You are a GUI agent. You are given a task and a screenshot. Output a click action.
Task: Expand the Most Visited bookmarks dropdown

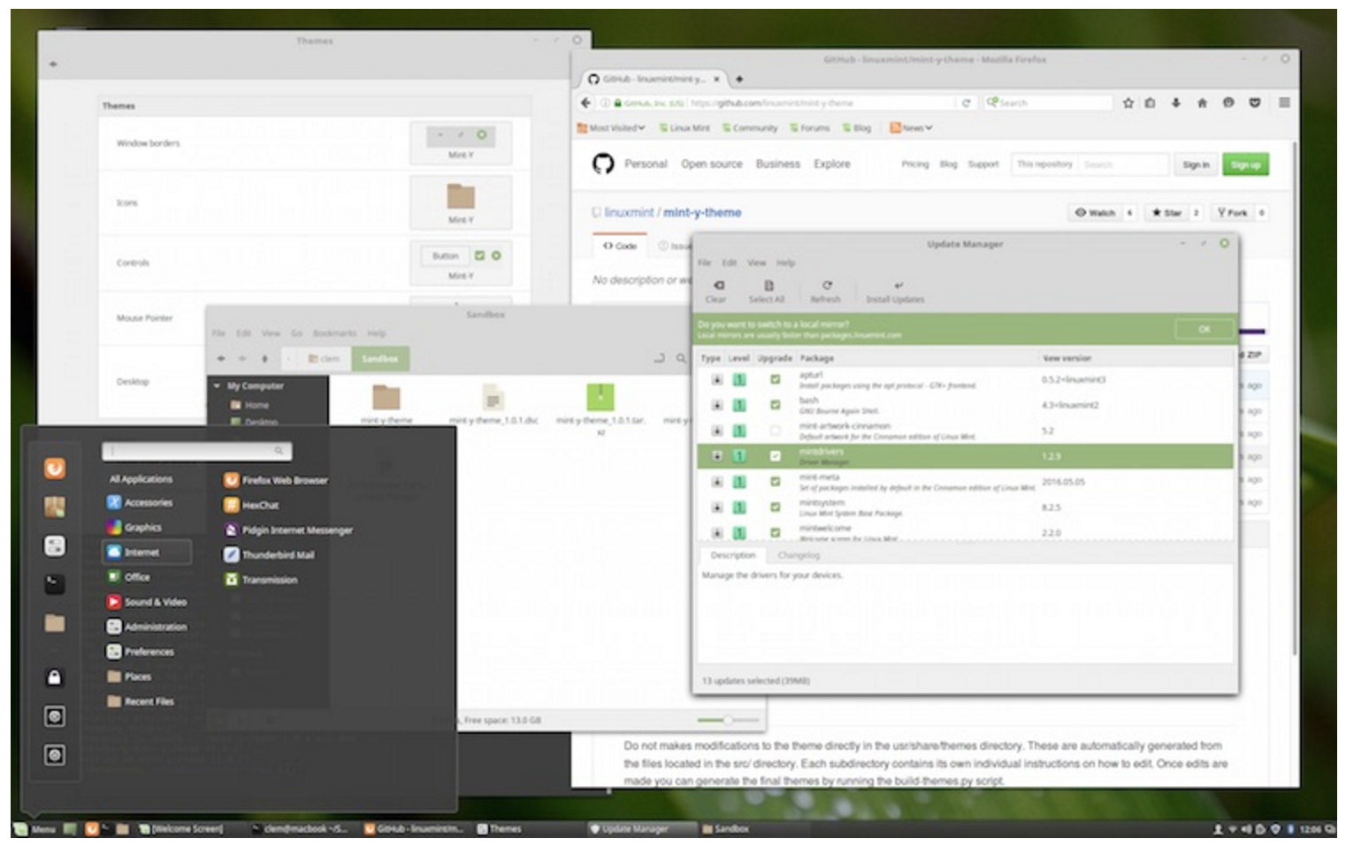point(611,128)
